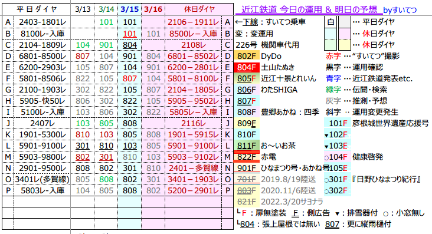
Task: Click weekday cell 2901-9500レ in row N
Action: click(42, 168)
